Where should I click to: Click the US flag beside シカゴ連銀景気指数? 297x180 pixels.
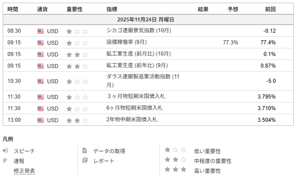[41, 31]
